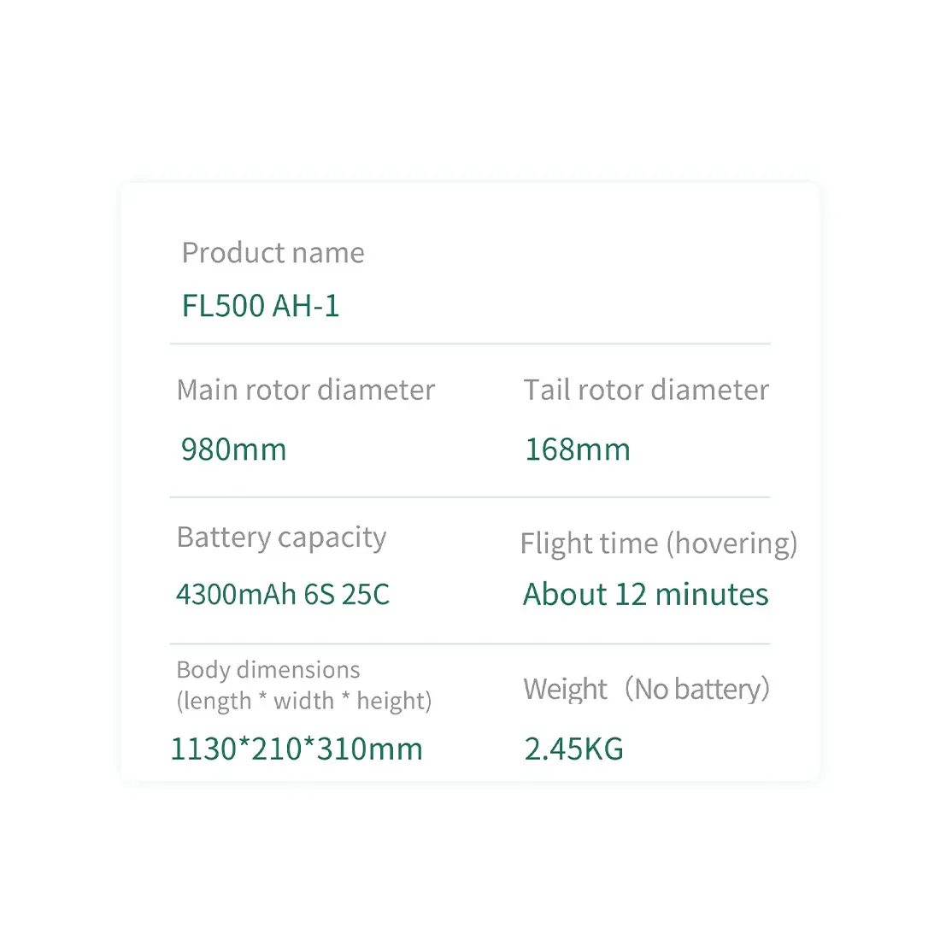The image size is (940, 940).
Task: Click the divider line above Body dimensions
Action: pyautogui.click(x=470, y=644)
